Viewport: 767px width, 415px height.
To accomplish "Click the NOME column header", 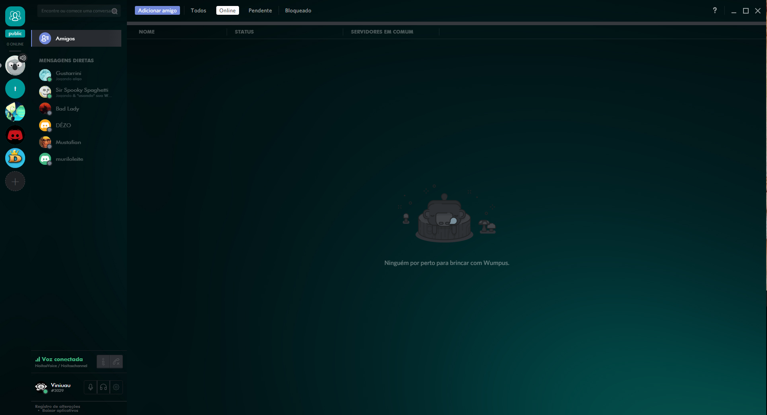I will click(x=147, y=32).
